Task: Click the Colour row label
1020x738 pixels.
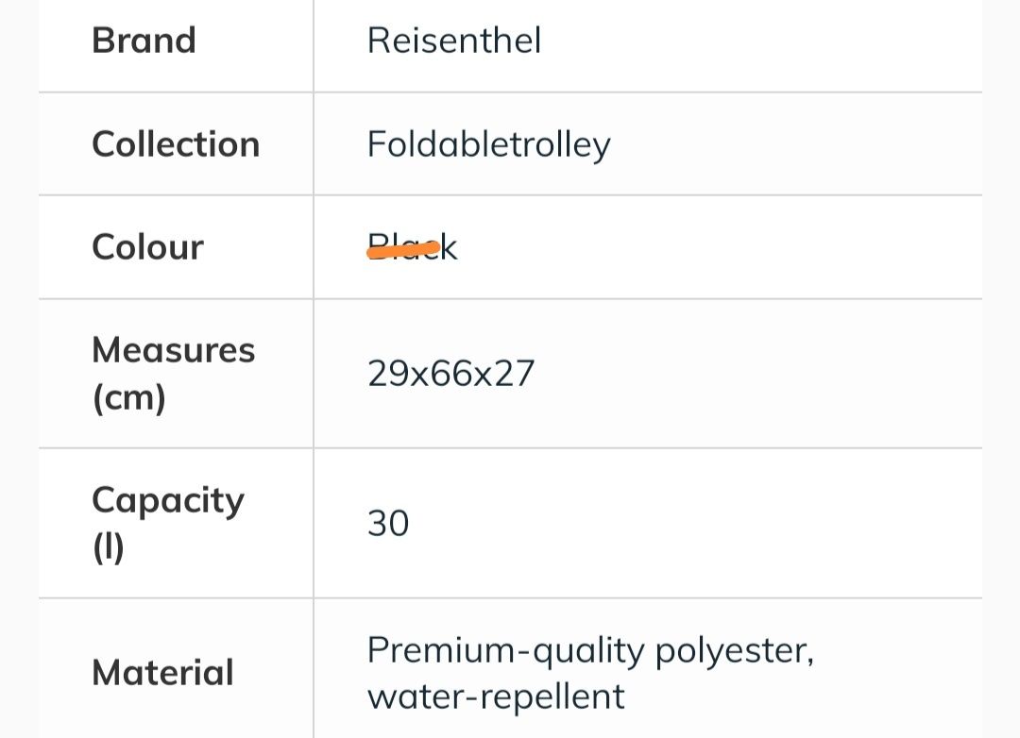Action: 147,247
